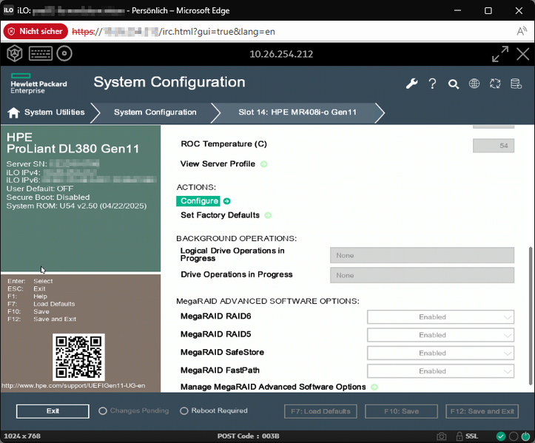This screenshot has height=443, width=535.
Task: Open the globe language icon
Action: click(474, 84)
